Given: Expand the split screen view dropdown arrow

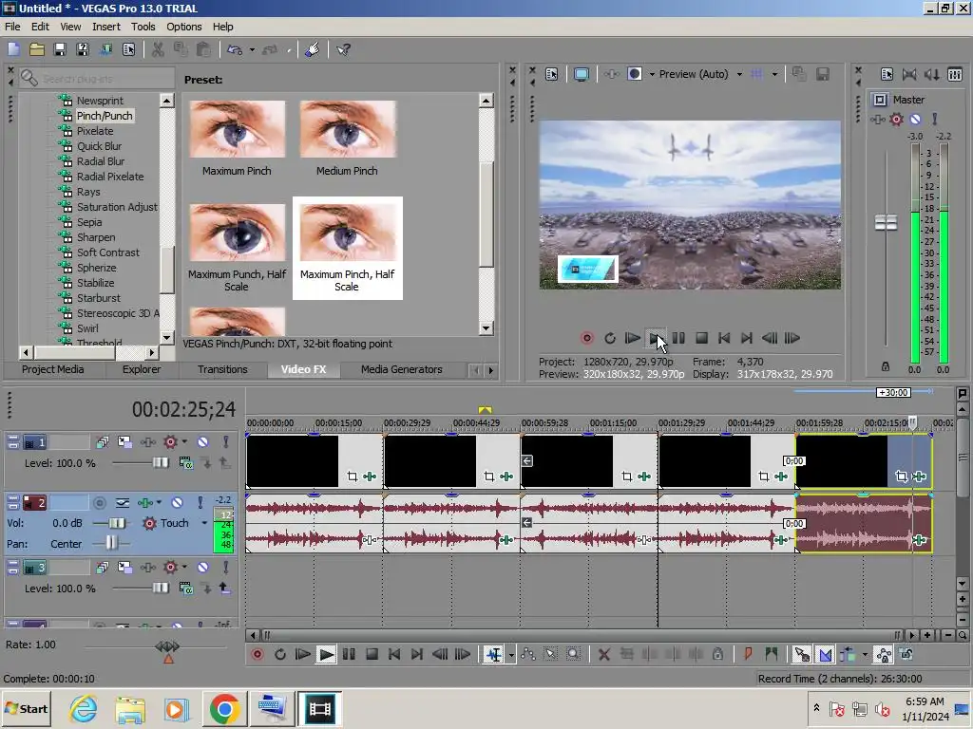Looking at the screenshot, I should click(652, 74).
